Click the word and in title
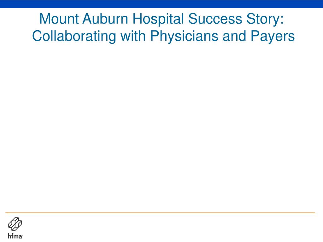Screen dimensions: 323x242 pyautogui.click(x=234, y=36)
